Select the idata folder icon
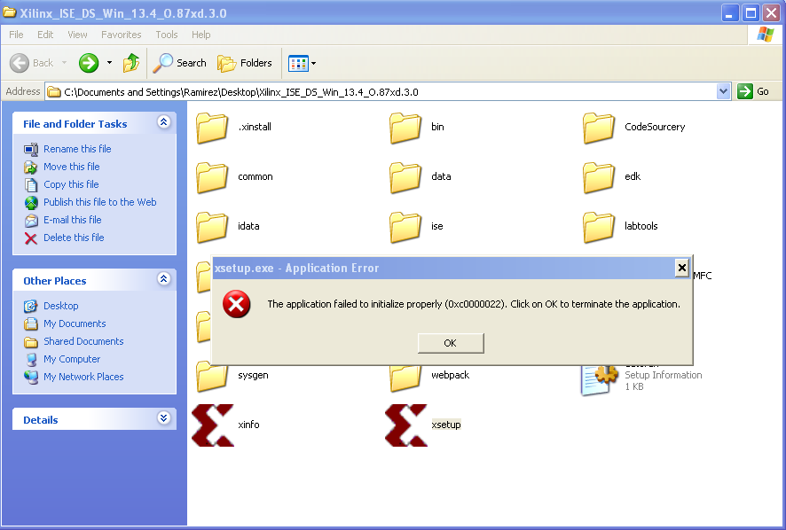Screen dimensions: 786x530 click(x=211, y=227)
